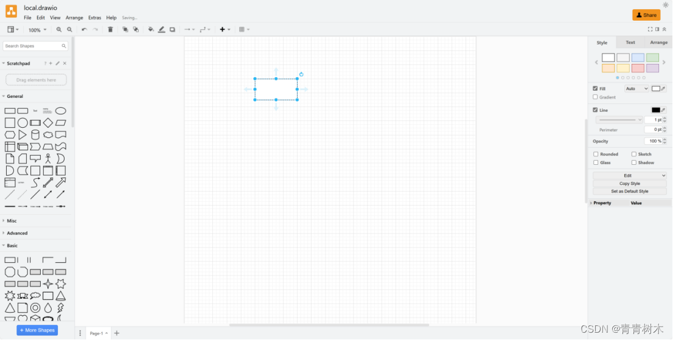Zoom out using the magnifier minus icon

pyautogui.click(x=69, y=30)
